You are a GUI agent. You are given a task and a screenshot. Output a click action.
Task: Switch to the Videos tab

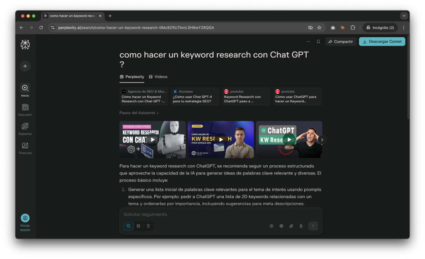pos(158,77)
